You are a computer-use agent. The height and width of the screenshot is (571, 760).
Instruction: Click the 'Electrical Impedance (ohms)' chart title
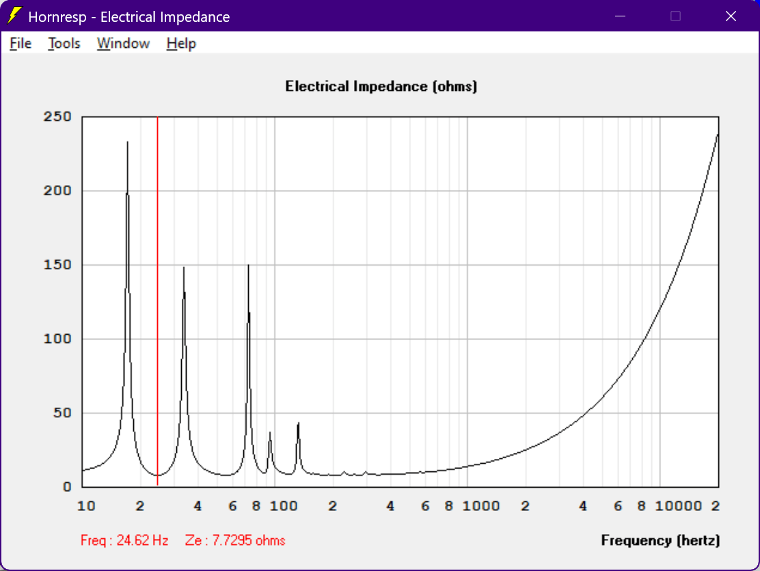click(x=381, y=86)
